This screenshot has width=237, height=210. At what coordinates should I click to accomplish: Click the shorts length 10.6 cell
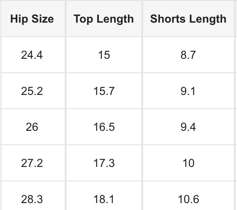click(x=188, y=199)
